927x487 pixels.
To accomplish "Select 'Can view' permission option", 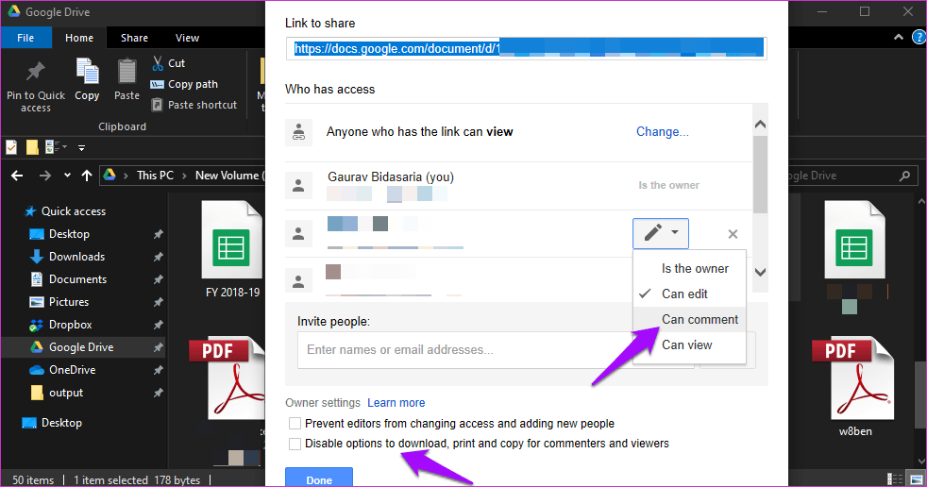I will pyautogui.click(x=689, y=344).
